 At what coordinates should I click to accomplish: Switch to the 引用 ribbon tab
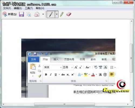click(82, 59)
